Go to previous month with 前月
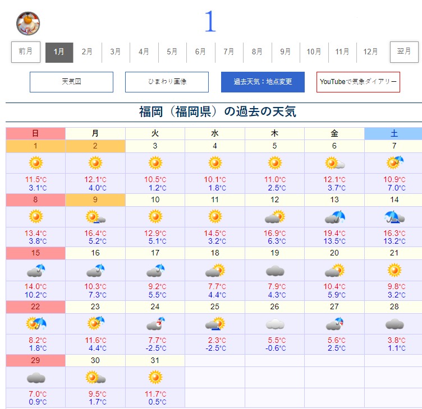Viewport: 422px width, 409px height. coord(26,52)
